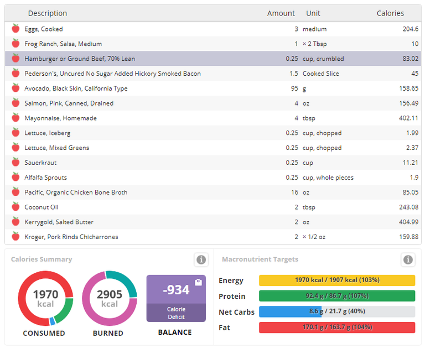425x348 pixels.
Task: Select "Kroger, Pork Rinds Chicharrones" text
Action: tap(71, 237)
